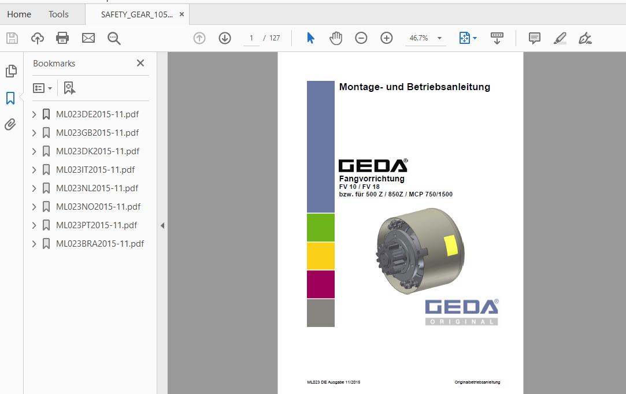Open the Attachments paperclip panel
Image resolution: width=626 pixels, height=394 pixels.
click(x=10, y=125)
